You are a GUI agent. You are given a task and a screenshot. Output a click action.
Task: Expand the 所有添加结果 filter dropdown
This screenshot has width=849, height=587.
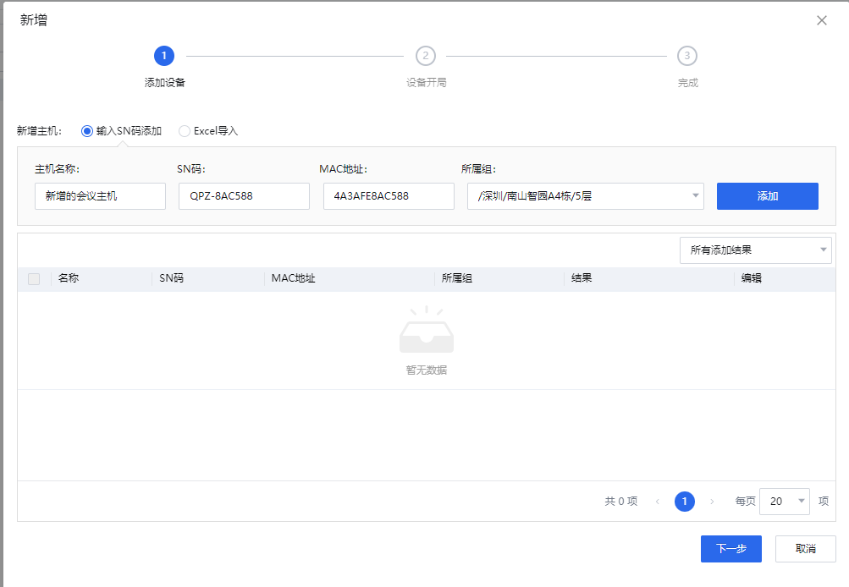(x=755, y=250)
